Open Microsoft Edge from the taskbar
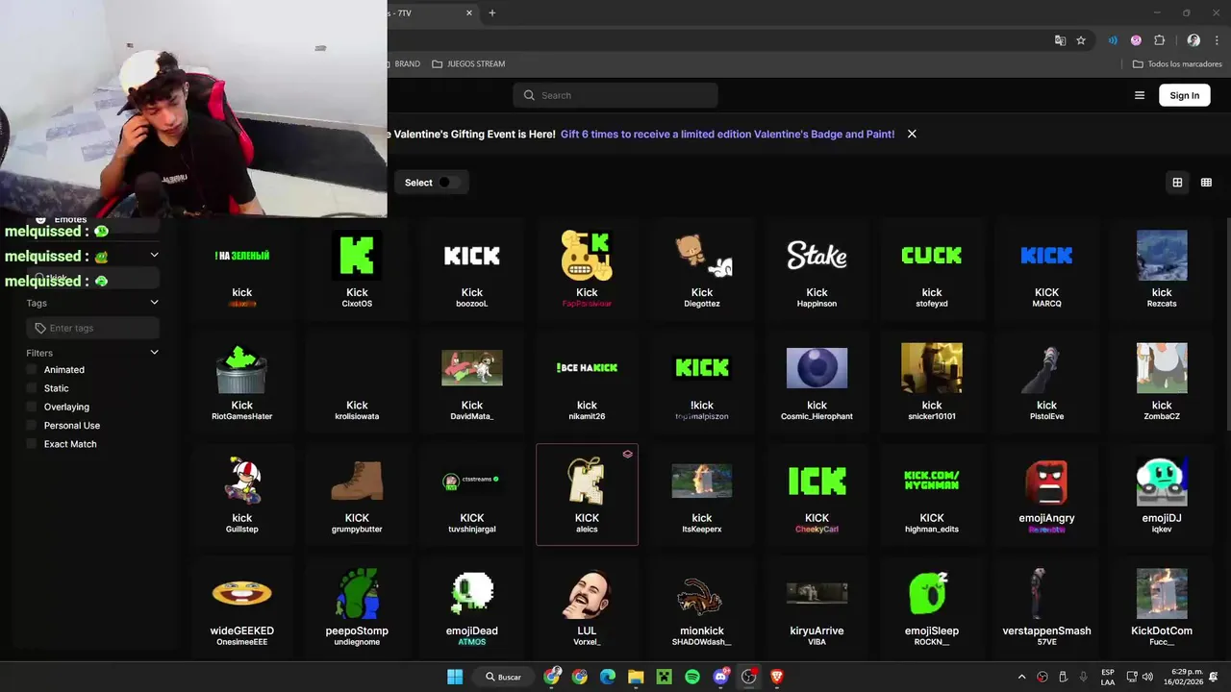 608,677
